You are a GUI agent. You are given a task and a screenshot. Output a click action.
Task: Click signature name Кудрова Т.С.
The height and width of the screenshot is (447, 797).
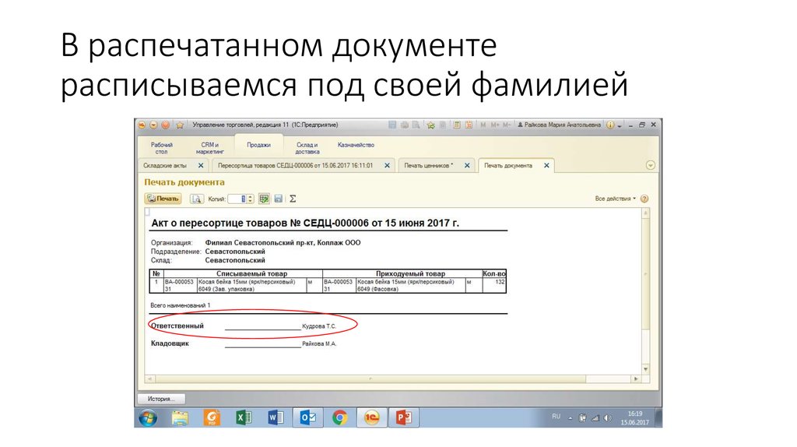point(319,326)
